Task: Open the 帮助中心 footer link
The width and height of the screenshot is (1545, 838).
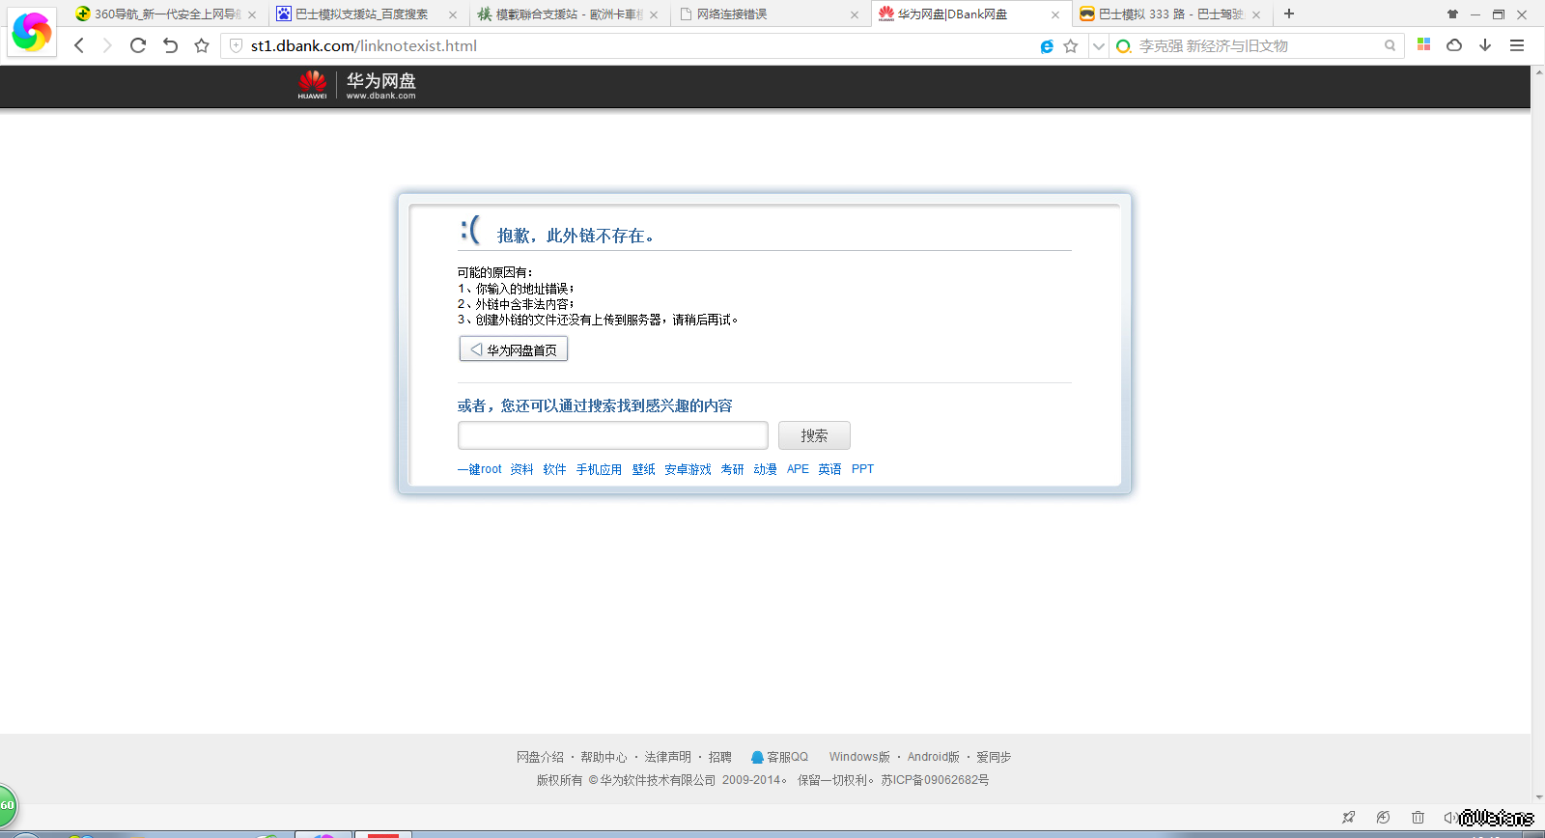Action: tap(604, 757)
